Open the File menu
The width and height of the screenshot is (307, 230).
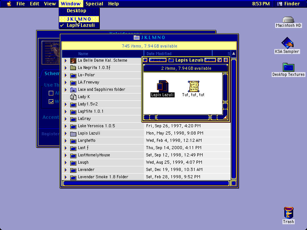[21, 4]
